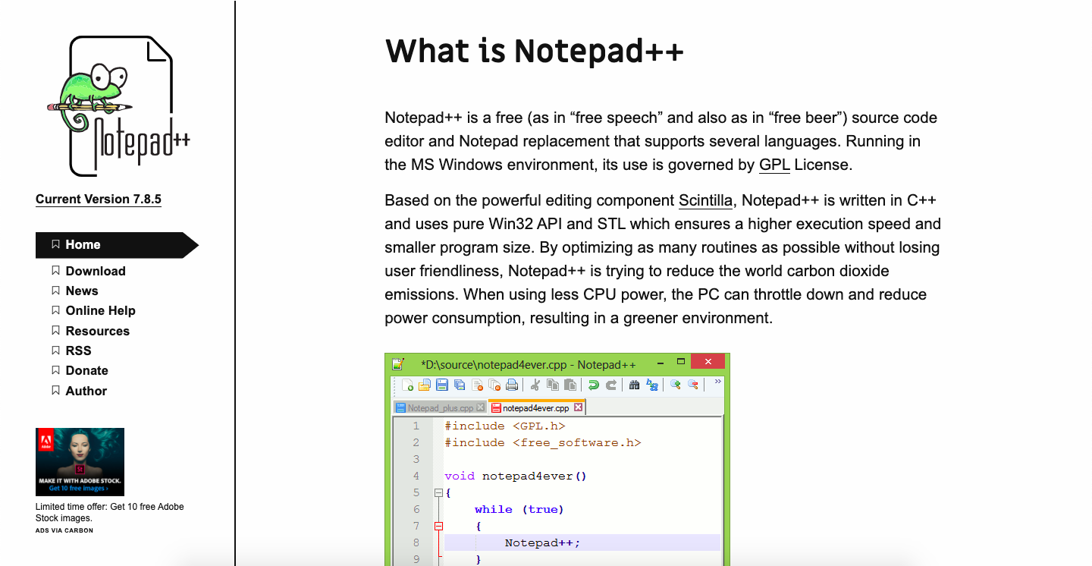Click the Copy icon in toolbar

point(553,385)
